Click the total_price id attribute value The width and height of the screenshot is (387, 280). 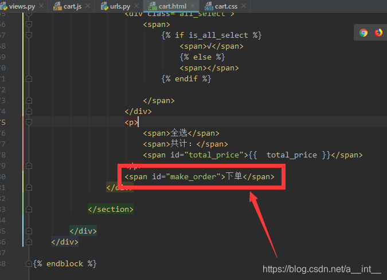214,155
